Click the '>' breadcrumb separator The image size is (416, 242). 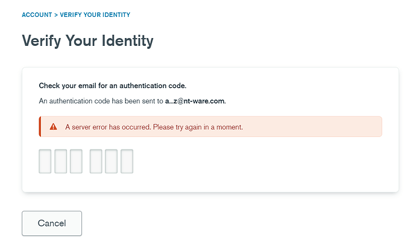pyautogui.click(x=56, y=14)
